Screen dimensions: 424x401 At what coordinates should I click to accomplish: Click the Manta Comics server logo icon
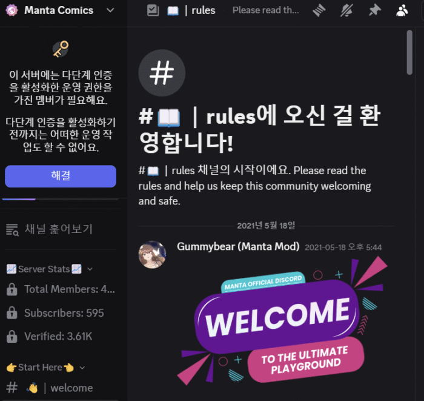[x=12, y=10]
